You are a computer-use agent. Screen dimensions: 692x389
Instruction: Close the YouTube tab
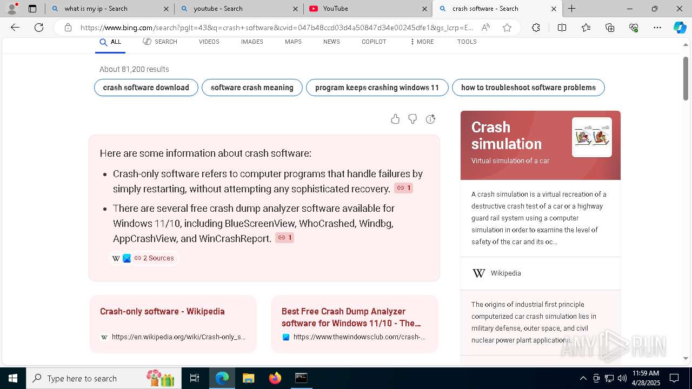[424, 9]
